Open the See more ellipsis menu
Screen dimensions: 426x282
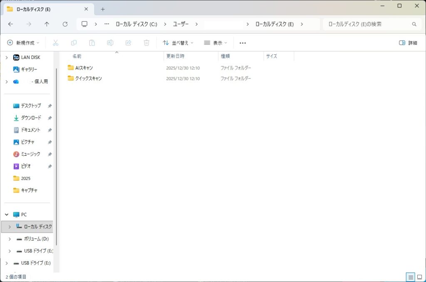pos(243,43)
